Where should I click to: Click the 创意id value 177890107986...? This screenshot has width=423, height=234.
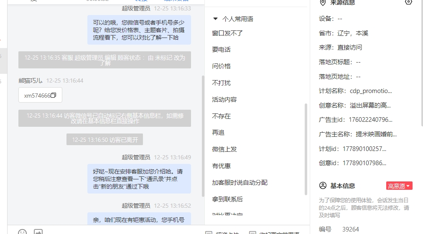[364, 163]
